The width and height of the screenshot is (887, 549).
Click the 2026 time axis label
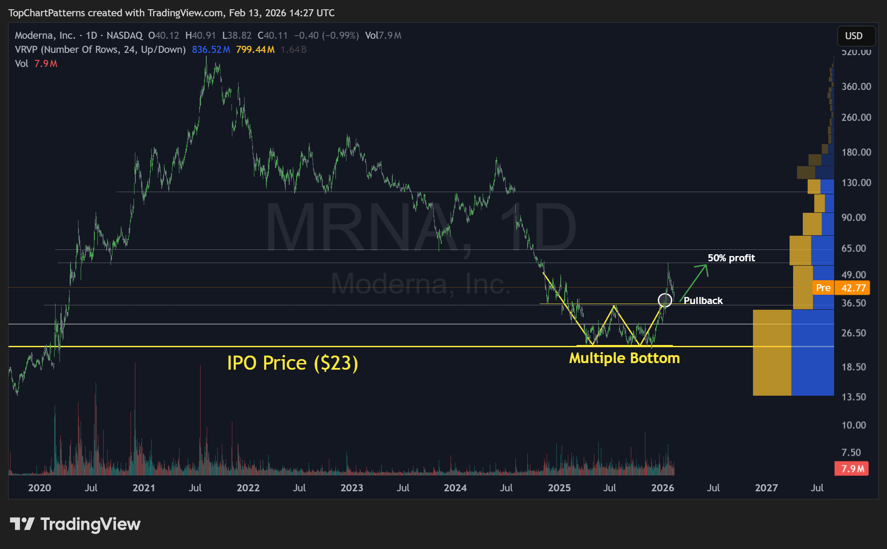coord(662,488)
